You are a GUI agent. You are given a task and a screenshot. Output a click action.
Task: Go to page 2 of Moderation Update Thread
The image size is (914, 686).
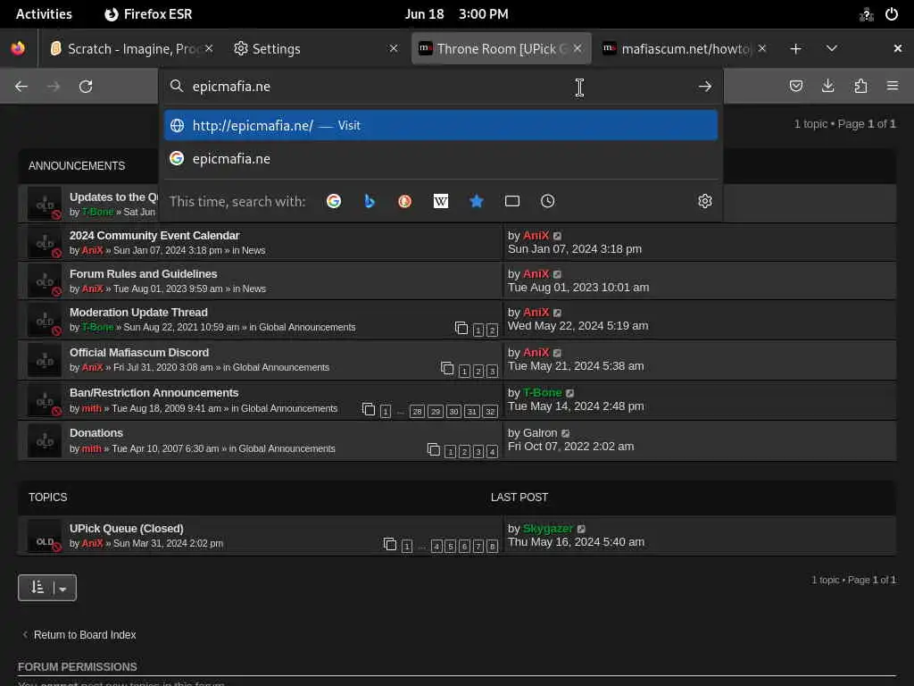click(x=492, y=330)
